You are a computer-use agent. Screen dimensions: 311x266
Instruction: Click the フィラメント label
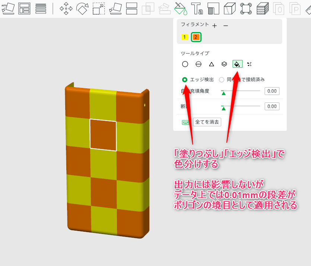point(195,25)
